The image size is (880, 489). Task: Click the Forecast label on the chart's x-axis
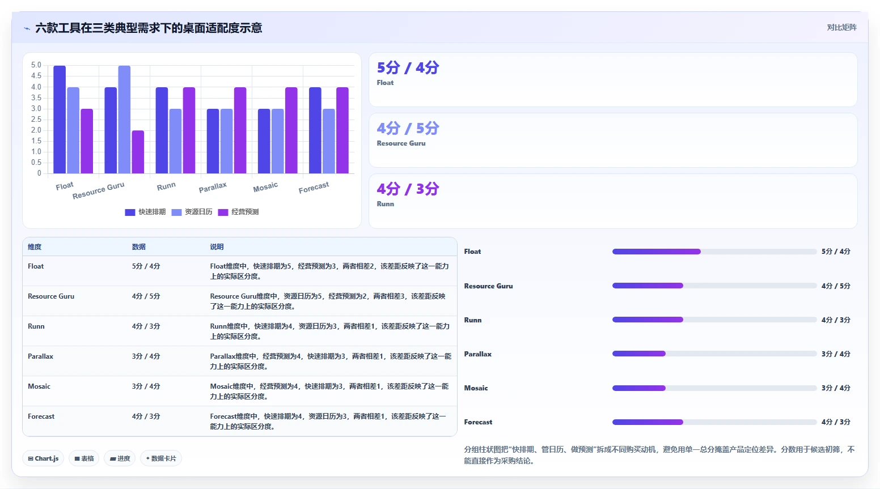coord(314,188)
